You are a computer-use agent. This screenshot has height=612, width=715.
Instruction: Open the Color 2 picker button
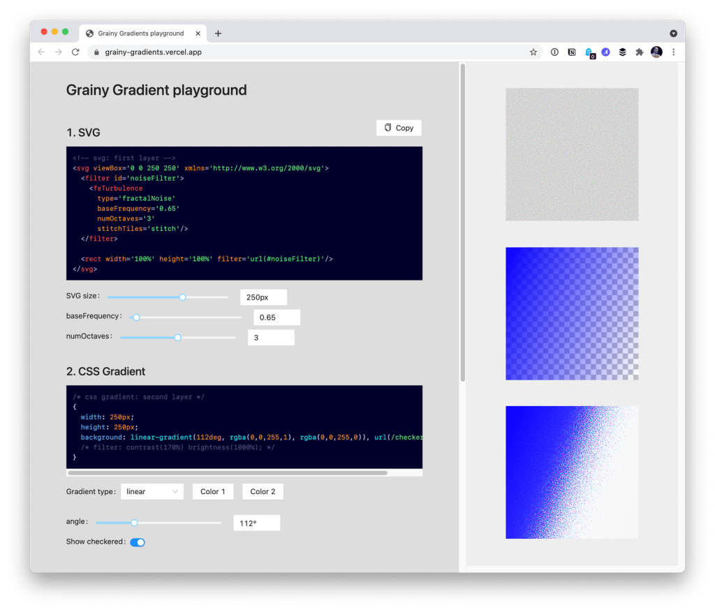point(263,491)
